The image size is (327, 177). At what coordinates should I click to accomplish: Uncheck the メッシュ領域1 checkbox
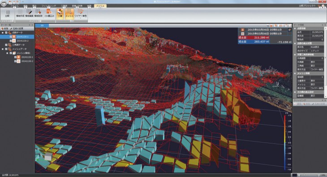pos(11,53)
